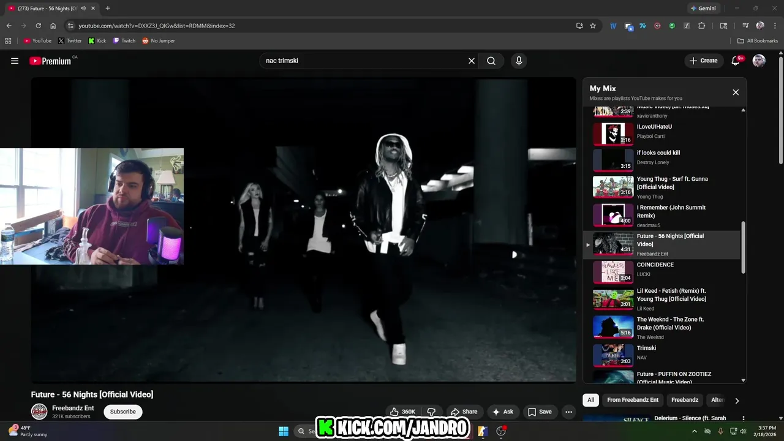Open the Extensions puzzle menu

(702, 26)
